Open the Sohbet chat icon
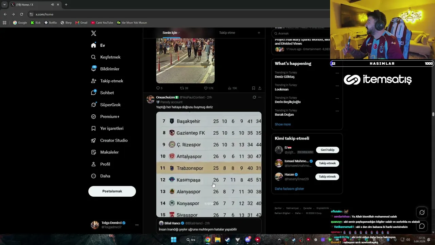435x245 pixels. [x=93, y=93]
